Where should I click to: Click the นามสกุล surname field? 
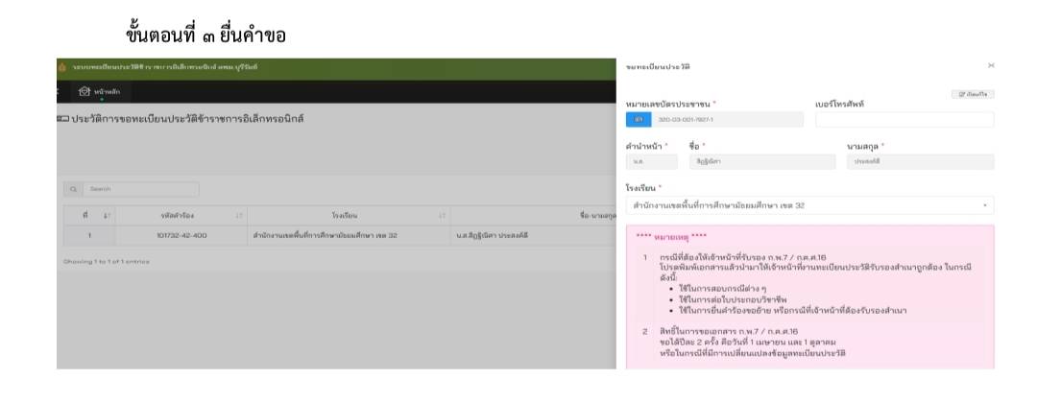point(921,161)
